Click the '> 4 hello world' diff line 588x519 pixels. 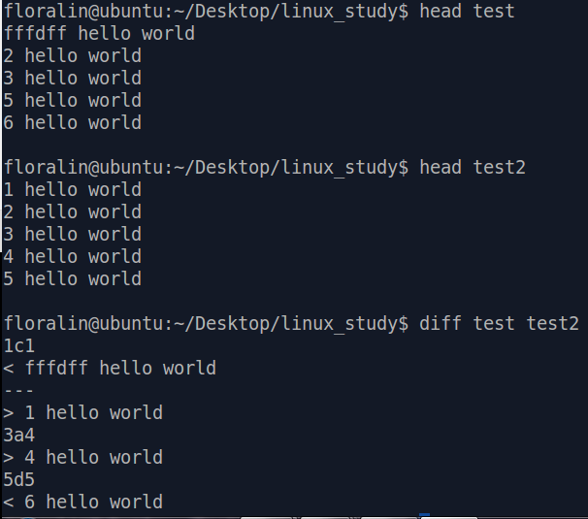(82, 458)
